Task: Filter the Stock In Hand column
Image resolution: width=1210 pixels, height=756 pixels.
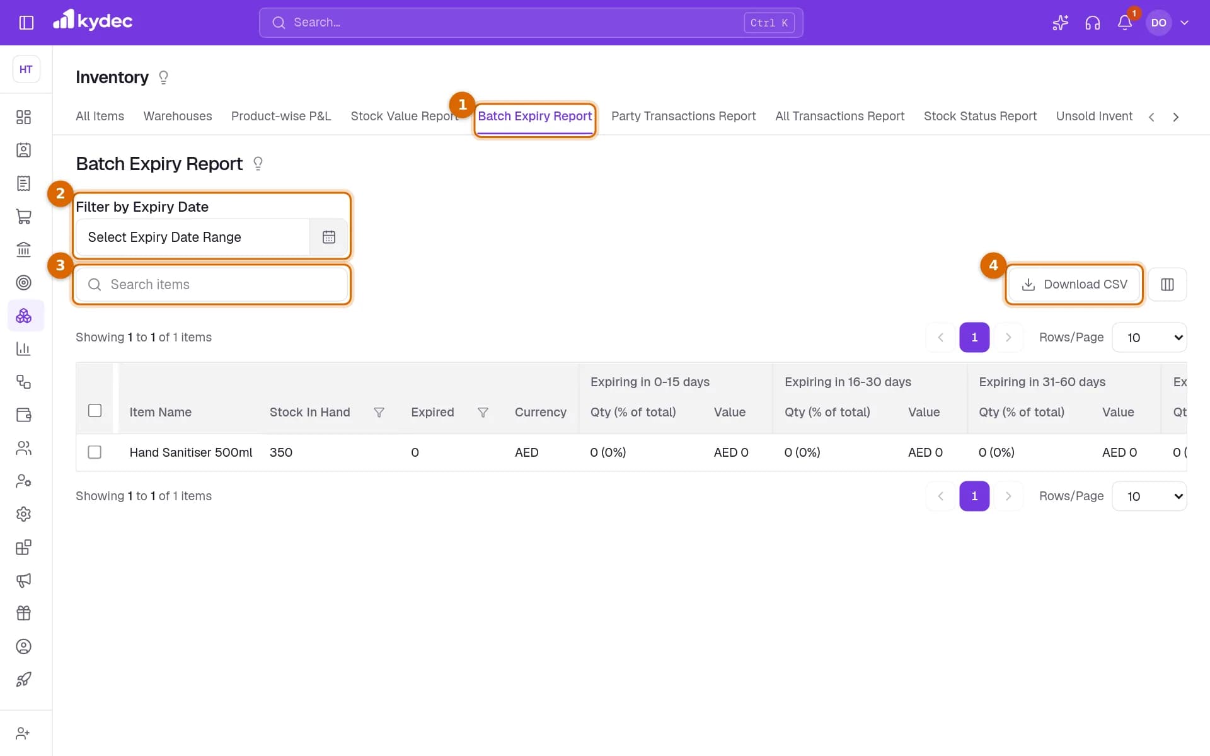Action: [379, 412]
